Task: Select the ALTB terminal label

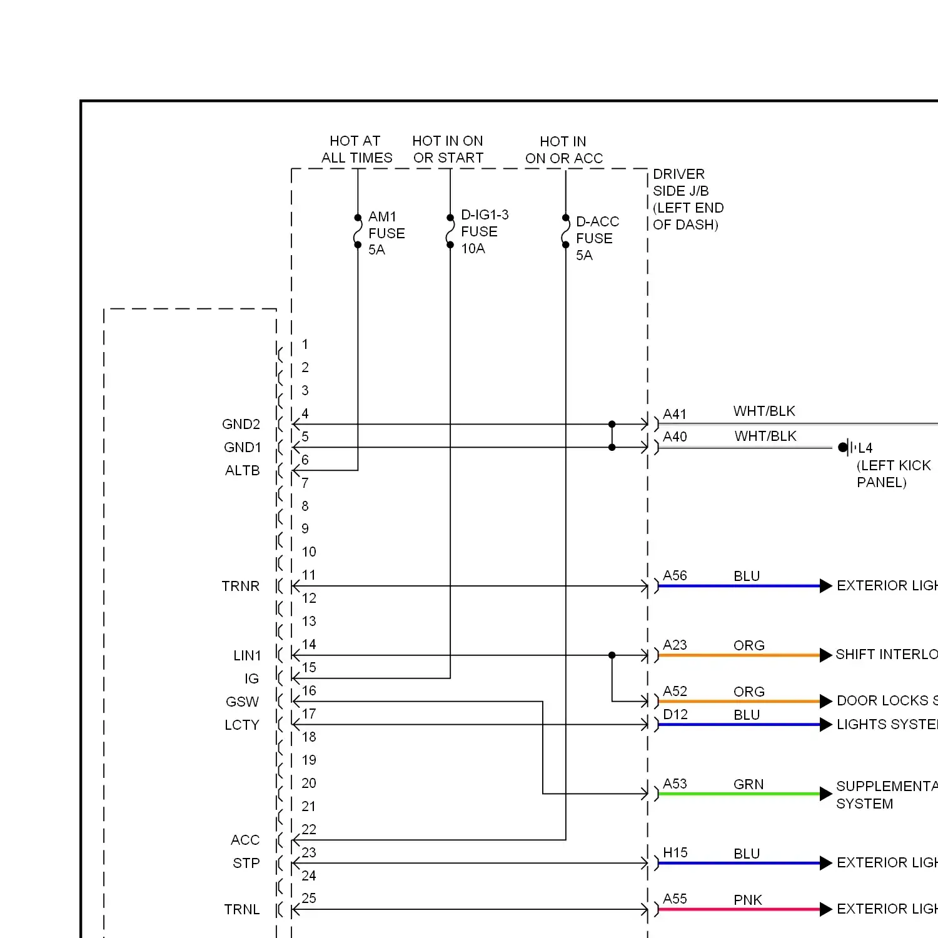Action: [242, 470]
